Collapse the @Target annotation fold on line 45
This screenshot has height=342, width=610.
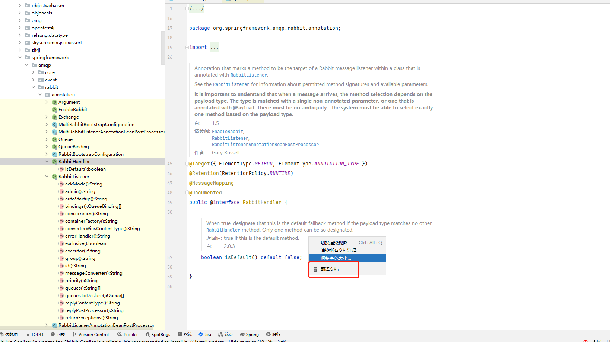pyautogui.click(x=187, y=164)
